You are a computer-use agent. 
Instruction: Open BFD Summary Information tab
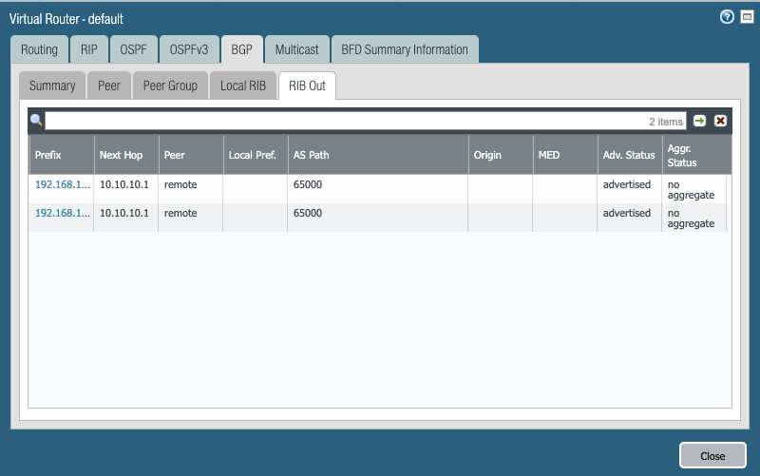[405, 49]
